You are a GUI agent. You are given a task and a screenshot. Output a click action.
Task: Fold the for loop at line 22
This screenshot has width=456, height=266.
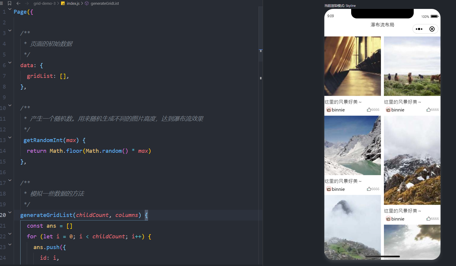pos(10,234)
